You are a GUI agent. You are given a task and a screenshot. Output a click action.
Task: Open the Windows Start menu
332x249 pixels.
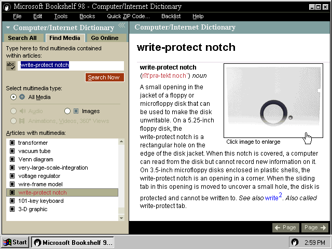pos(15,242)
